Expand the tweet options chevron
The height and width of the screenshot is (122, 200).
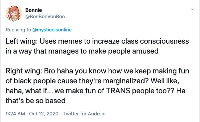coord(192,10)
